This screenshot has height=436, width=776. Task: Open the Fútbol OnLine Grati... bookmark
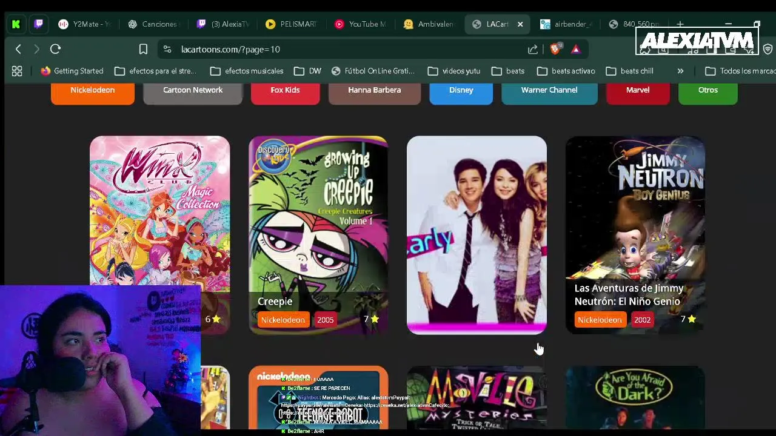coord(373,71)
